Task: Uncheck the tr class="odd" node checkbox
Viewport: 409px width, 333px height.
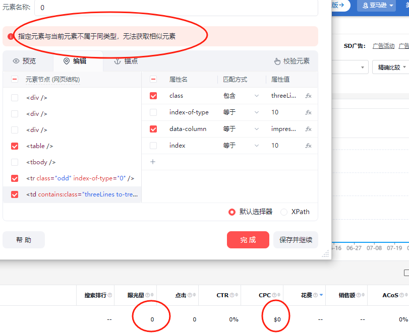Action: click(x=15, y=178)
